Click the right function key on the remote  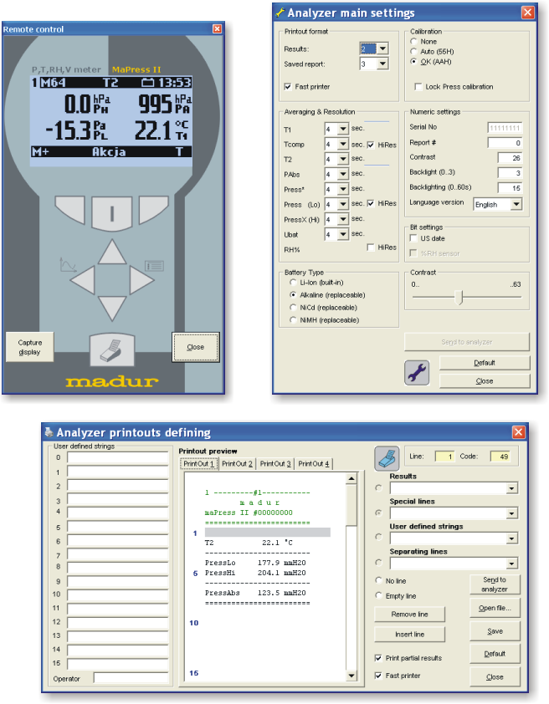154,209
